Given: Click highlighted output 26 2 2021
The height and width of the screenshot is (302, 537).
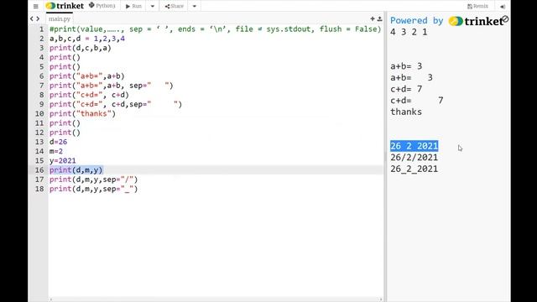Looking at the screenshot, I should pyautogui.click(x=414, y=146).
